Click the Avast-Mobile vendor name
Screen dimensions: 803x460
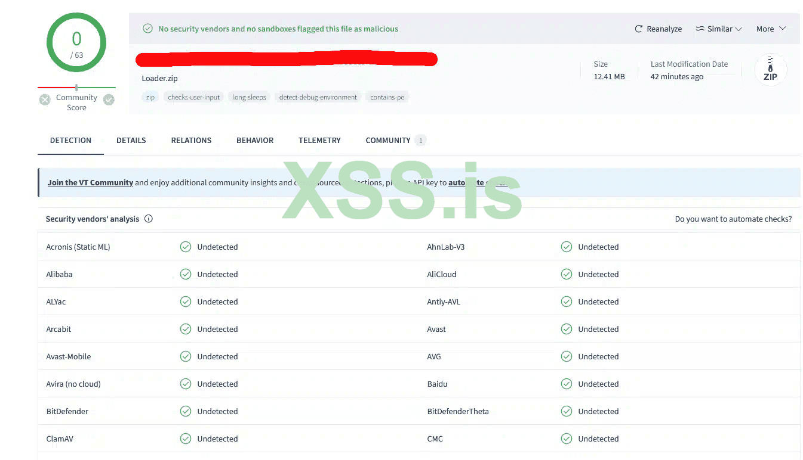(x=69, y=356)
